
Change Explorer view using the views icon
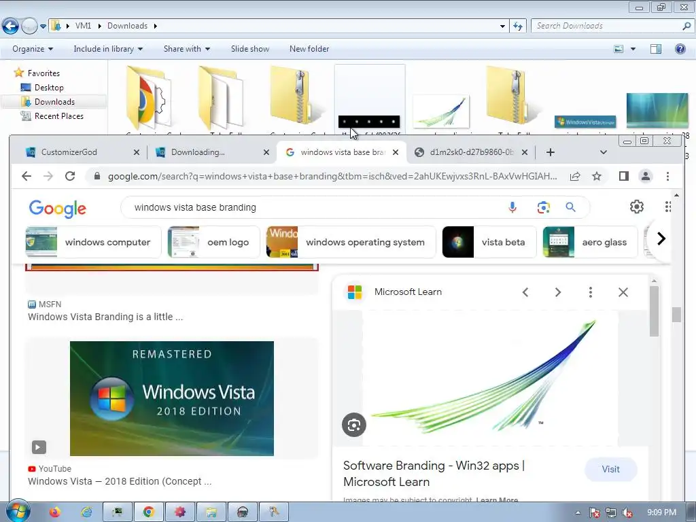coord(619,49)
